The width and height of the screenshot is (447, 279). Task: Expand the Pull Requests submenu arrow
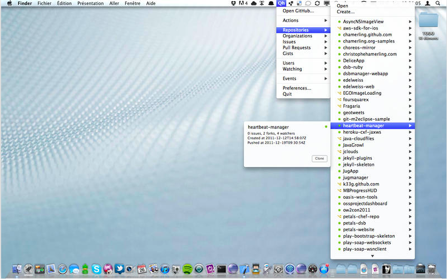pos(326,48)
